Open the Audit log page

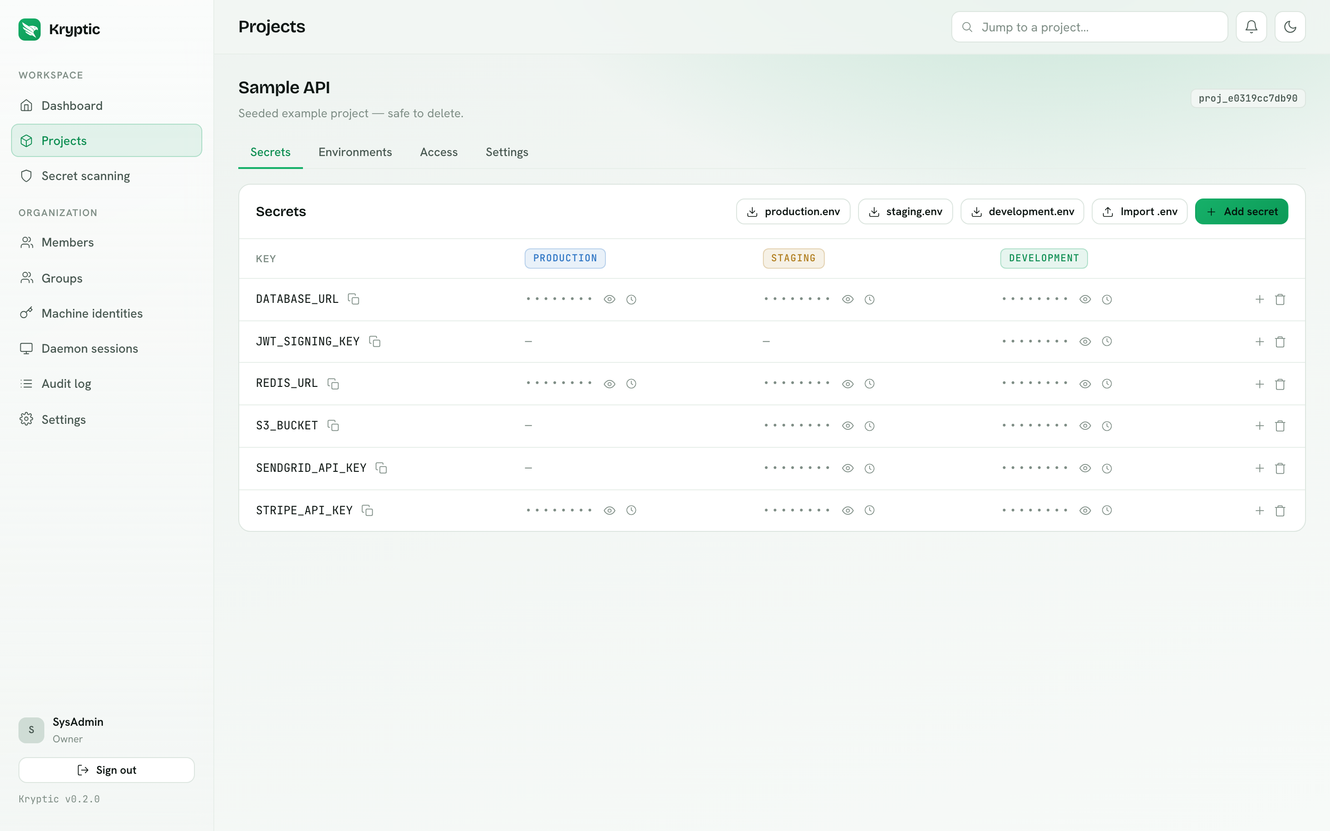click(107, 384)
